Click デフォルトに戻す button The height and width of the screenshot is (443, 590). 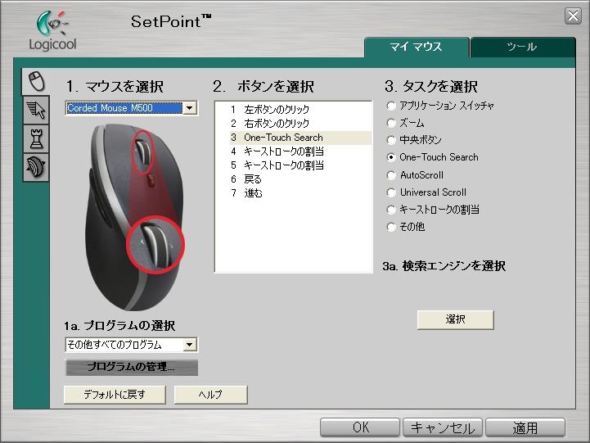click(x=115, y=395)
